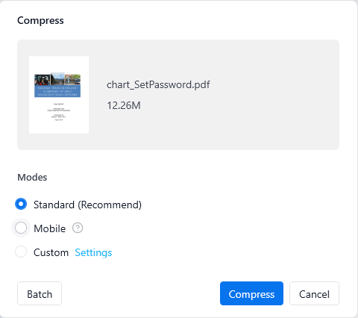
Task: Click the 12.26M file size text
Action: pos(124,105)
